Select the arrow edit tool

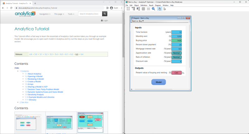(165, 9)
